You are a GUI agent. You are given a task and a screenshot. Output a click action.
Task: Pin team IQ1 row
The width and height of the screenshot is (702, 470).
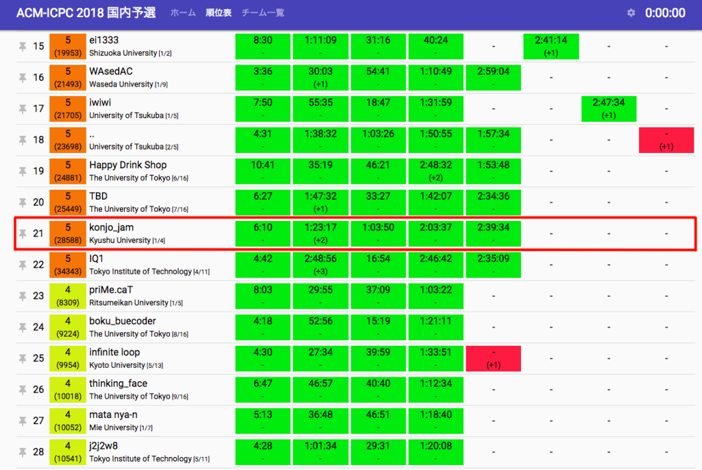(23, 265)
